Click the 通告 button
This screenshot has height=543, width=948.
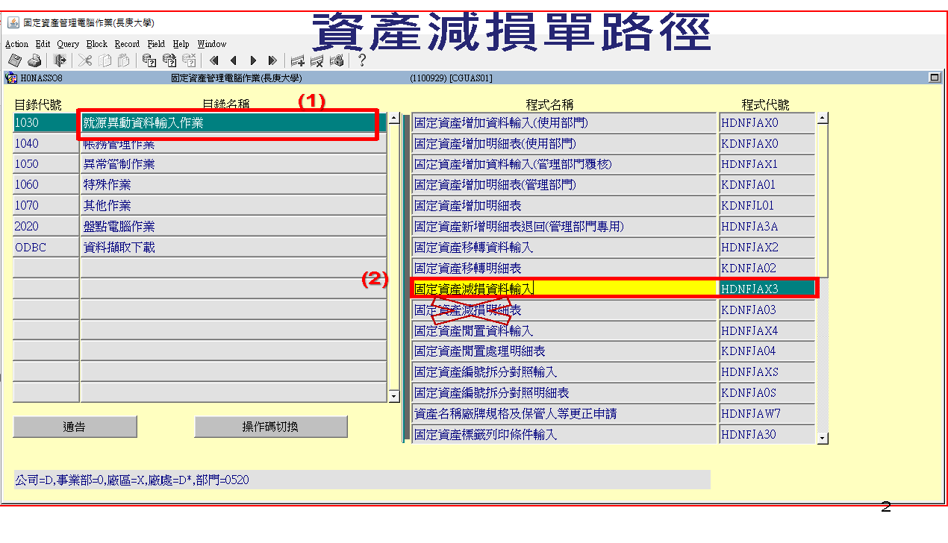click(x=75, y=427)
